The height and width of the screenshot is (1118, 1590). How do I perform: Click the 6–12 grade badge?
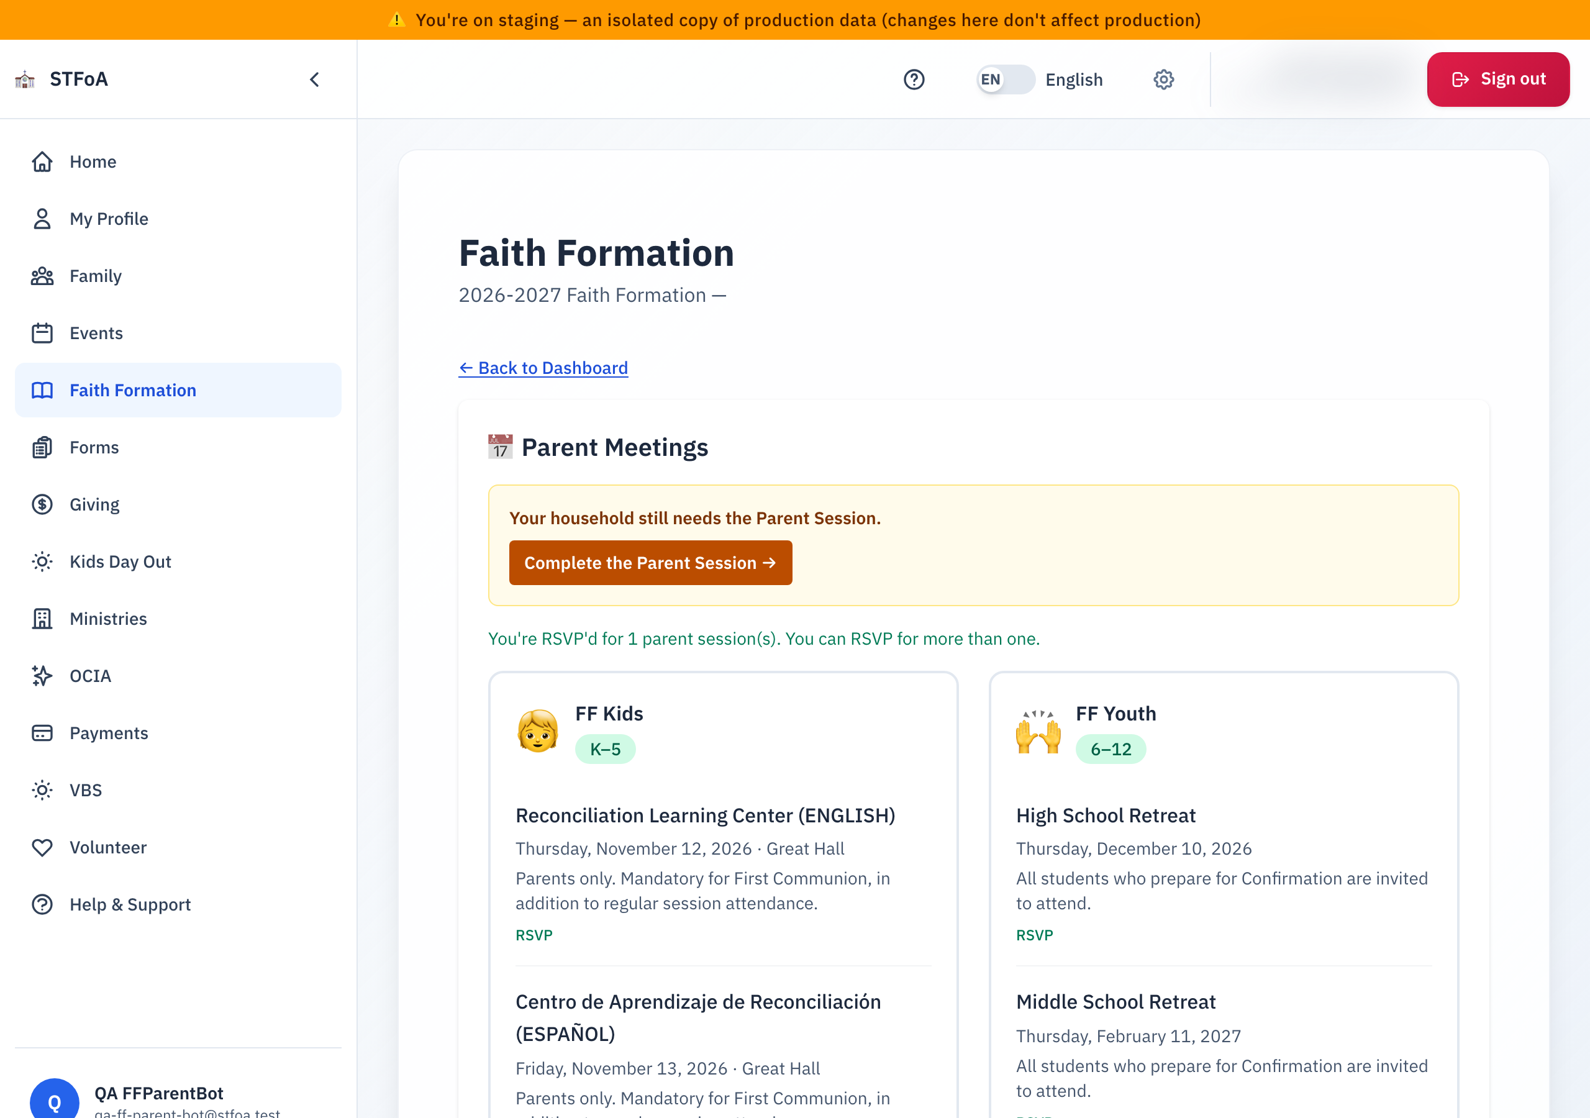(x=1111, y=750)
